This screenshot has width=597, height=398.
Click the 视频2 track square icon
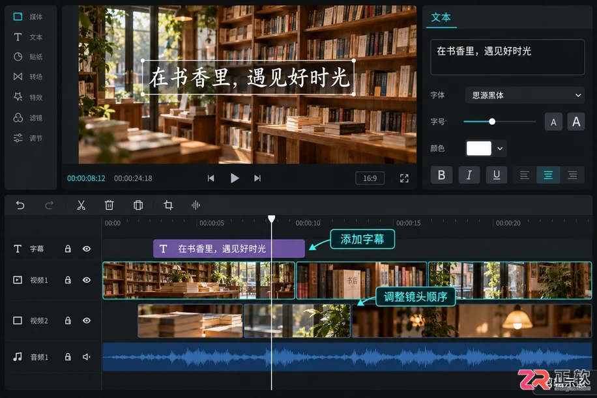tap(18, 320)
